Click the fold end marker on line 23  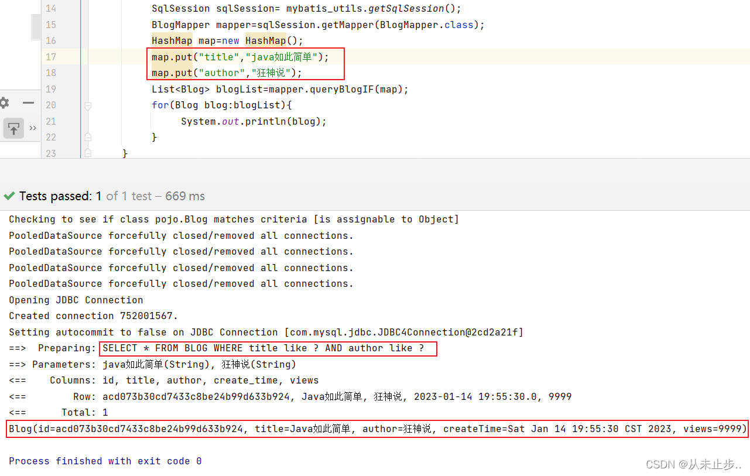tap(88, 153)
